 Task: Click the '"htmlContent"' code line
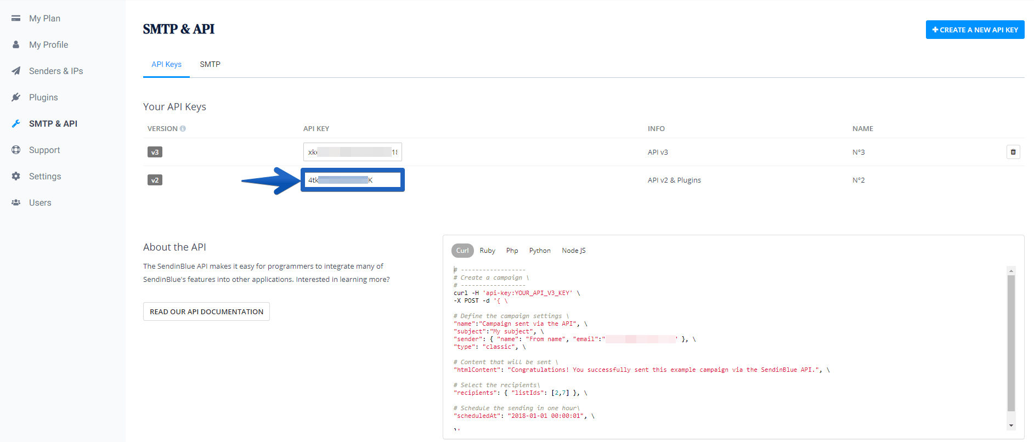[642, 370]
